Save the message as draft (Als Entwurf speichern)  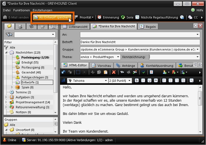click(52, 17)
